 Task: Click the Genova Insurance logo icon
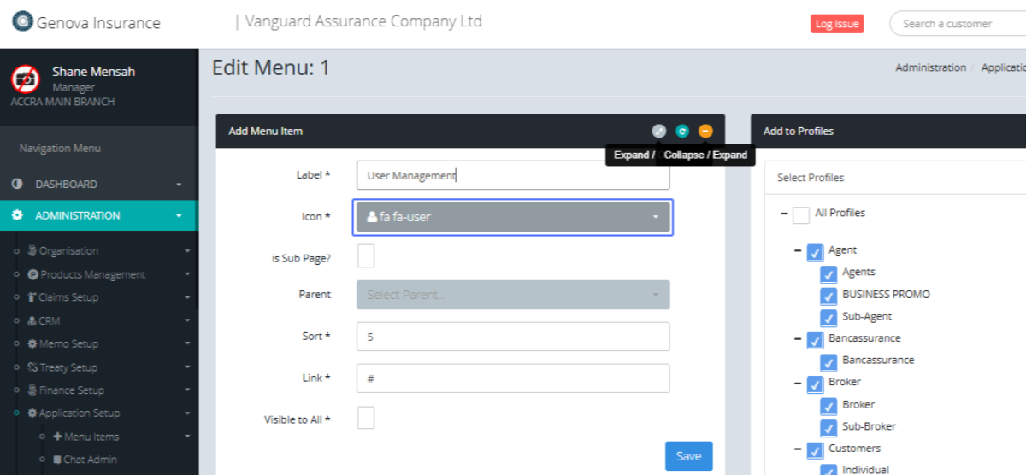point(22,22)
